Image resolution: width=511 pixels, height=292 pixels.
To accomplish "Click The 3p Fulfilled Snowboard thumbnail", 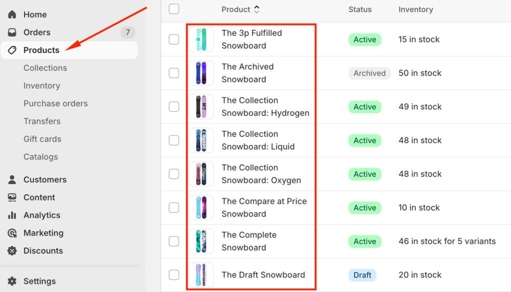I will tap(201, 39).
